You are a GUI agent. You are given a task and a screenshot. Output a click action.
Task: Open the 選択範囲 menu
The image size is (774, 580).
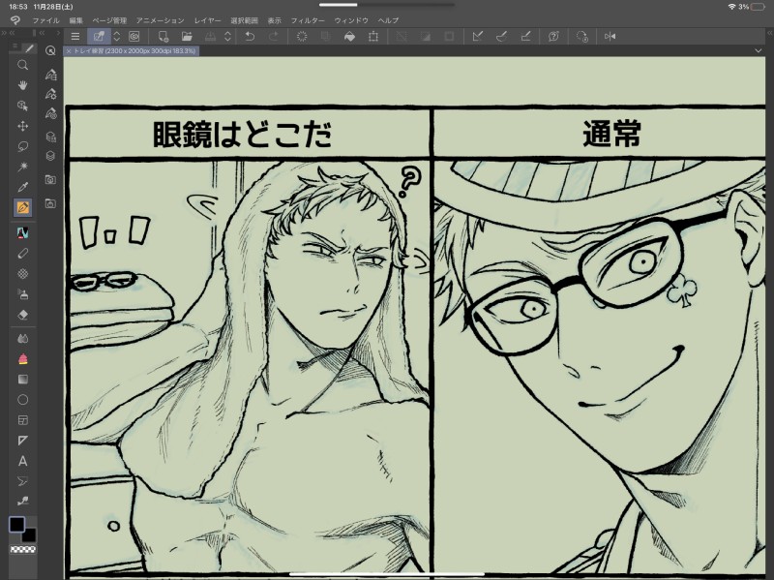(x=245, y=20)
